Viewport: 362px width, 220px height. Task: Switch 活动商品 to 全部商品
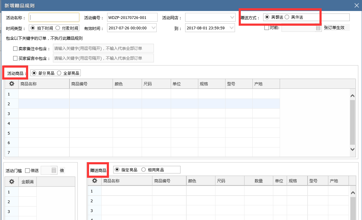click(x=59, y=73)
